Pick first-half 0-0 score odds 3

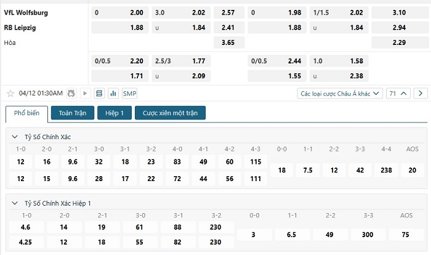point(254,235)
